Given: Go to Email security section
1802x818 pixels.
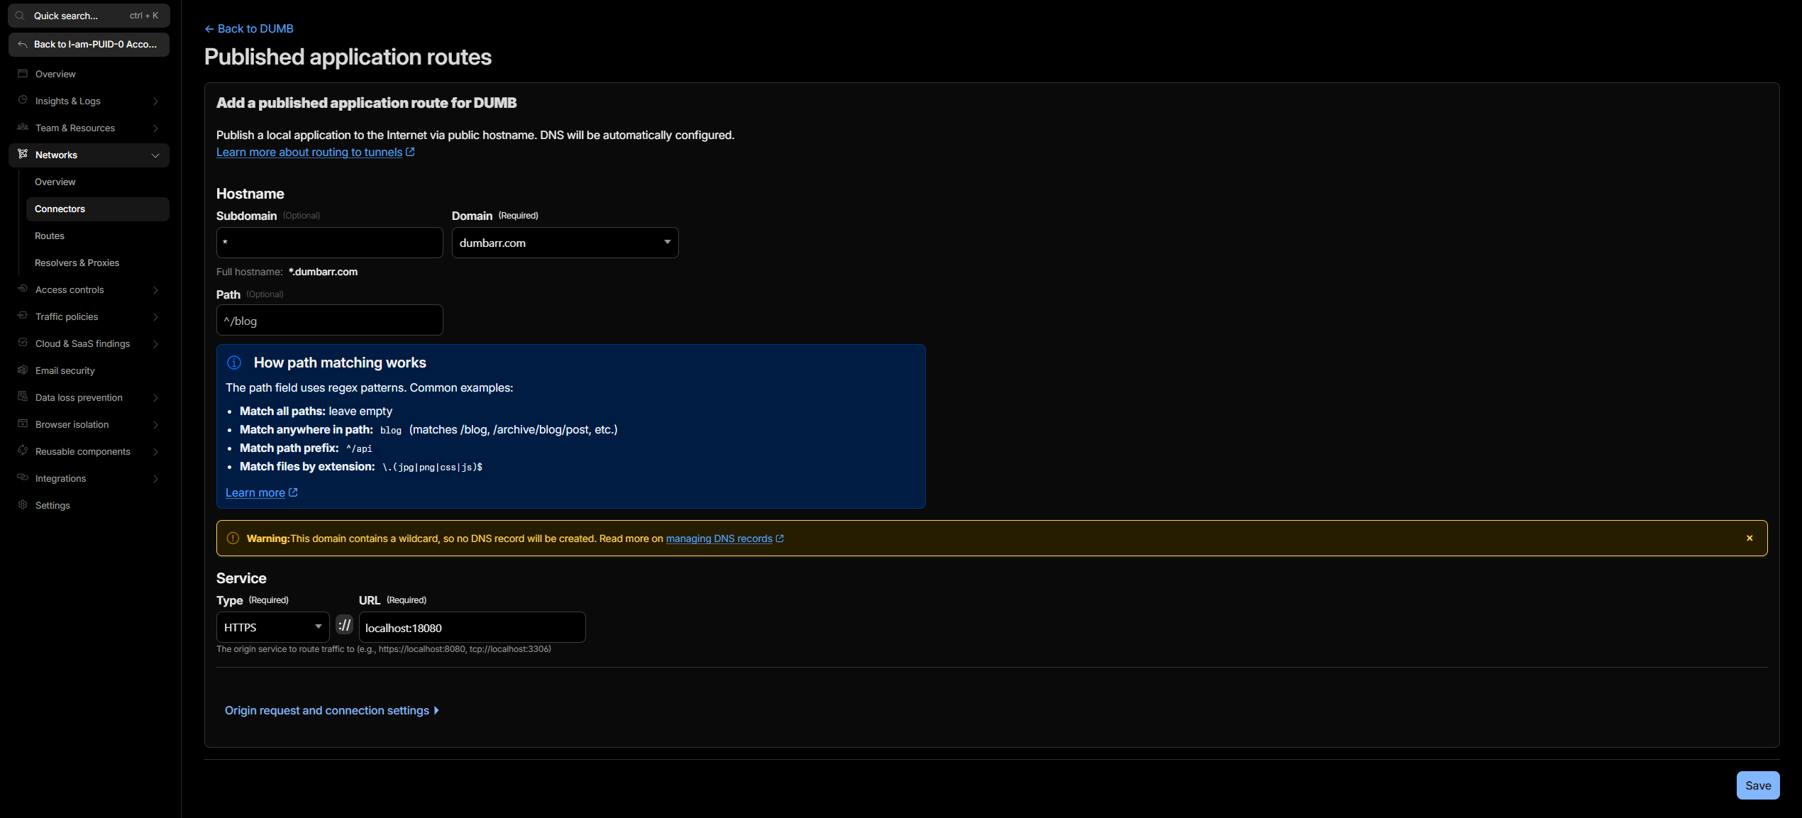Looking at the screenshot, I should coord(89,371).
